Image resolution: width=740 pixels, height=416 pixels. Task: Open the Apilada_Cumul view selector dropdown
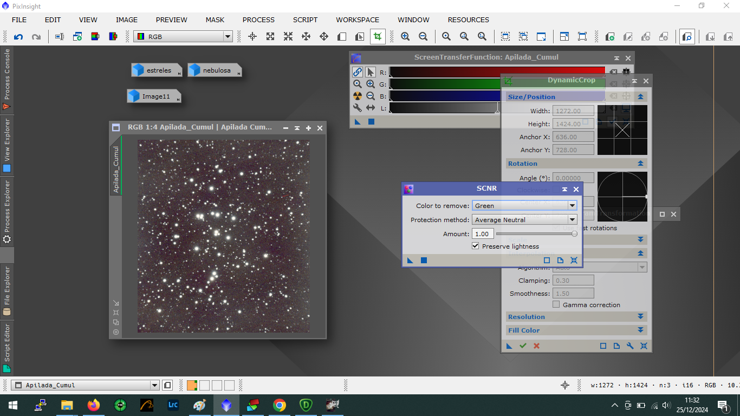pos(86,385)
